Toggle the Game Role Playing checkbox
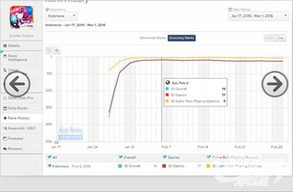Screen dimensions: 293x192 [208, 157]
